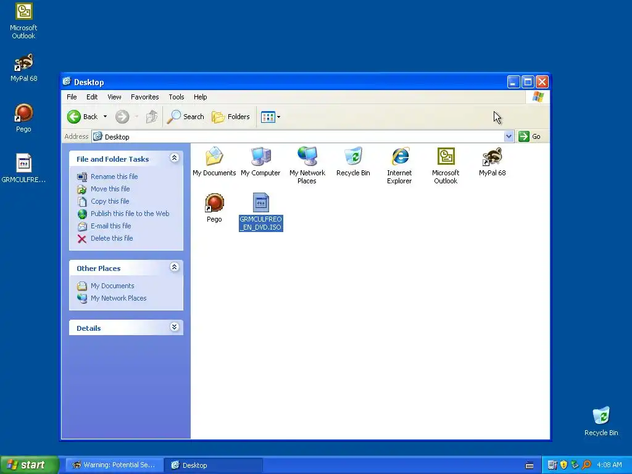Expand the Details panel
This screenshot has height=474, width=632.
coord(174,327)
